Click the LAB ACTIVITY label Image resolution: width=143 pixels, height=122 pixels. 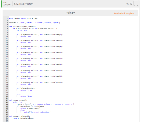click(x=7, y=4)
